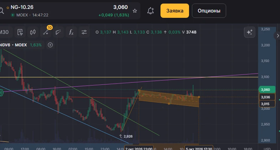Open the instrument search magnifier
The image size is (280, 150).
(1, 11)
